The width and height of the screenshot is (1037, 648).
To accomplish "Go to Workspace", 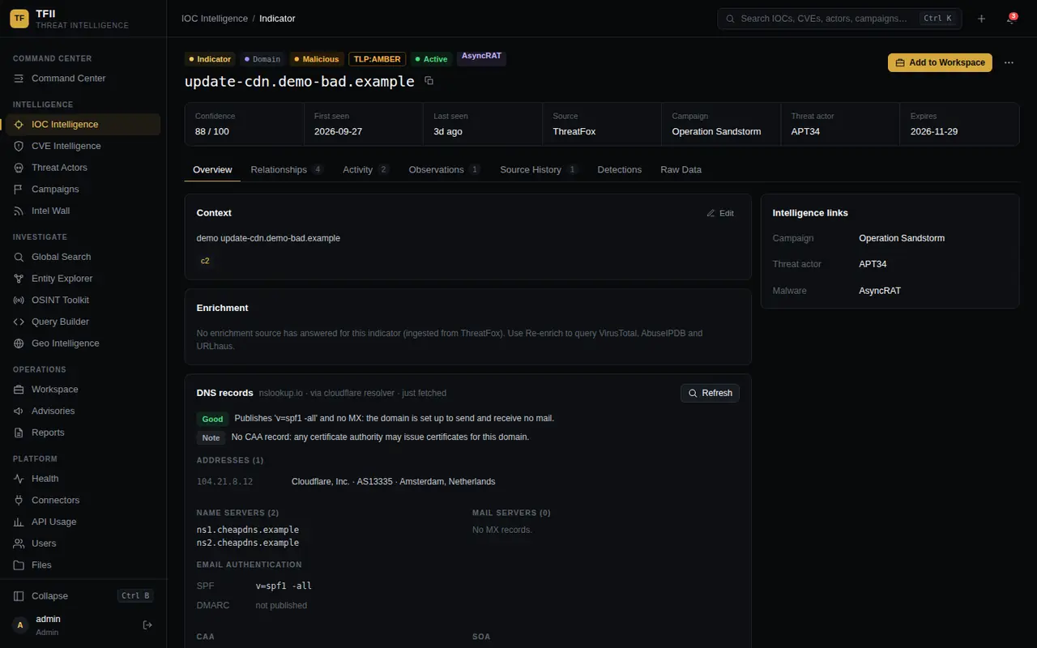I will pos(83,390).
